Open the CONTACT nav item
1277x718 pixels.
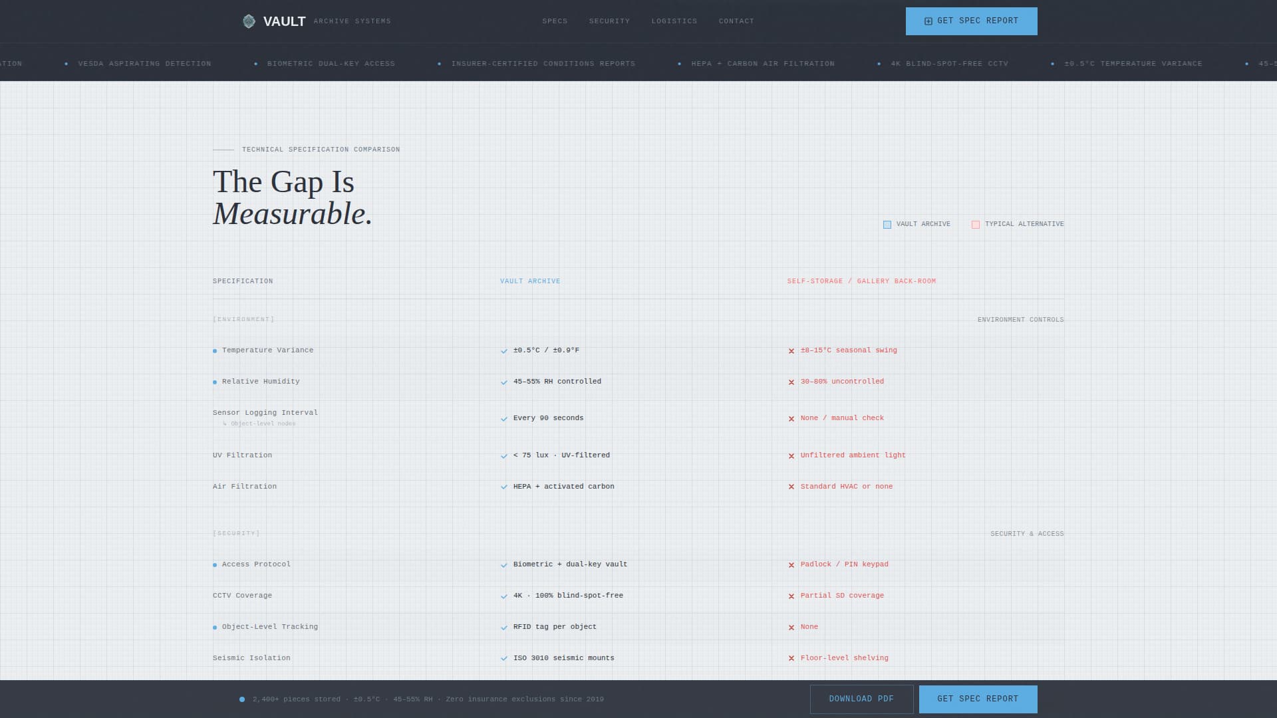pyautogui.click(x=736, y=21)
